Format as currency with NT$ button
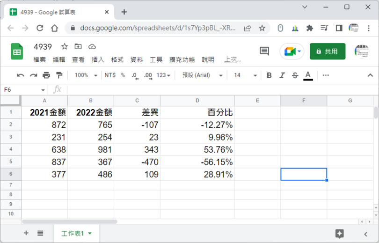The width and height of the screenshot is (379, 243). [x=110, y=75]
